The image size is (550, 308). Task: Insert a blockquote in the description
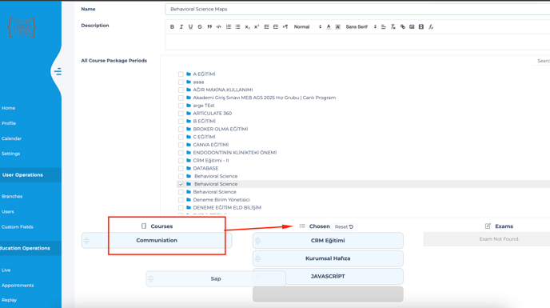click(x=209, y=26)
